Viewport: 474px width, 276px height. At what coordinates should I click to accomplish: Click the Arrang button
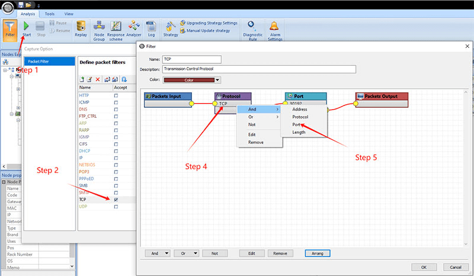(317, 253)
